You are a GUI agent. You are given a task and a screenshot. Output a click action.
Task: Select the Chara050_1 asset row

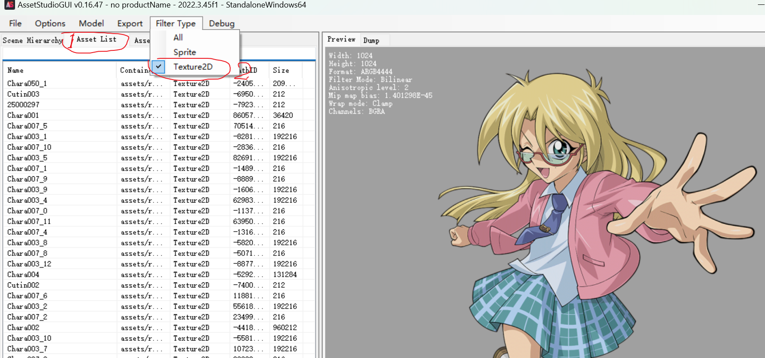[x=159, y=84]
